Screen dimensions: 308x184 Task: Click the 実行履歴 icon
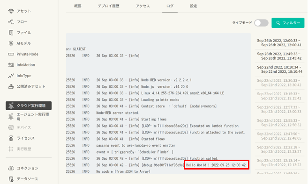tap(11, 149)
